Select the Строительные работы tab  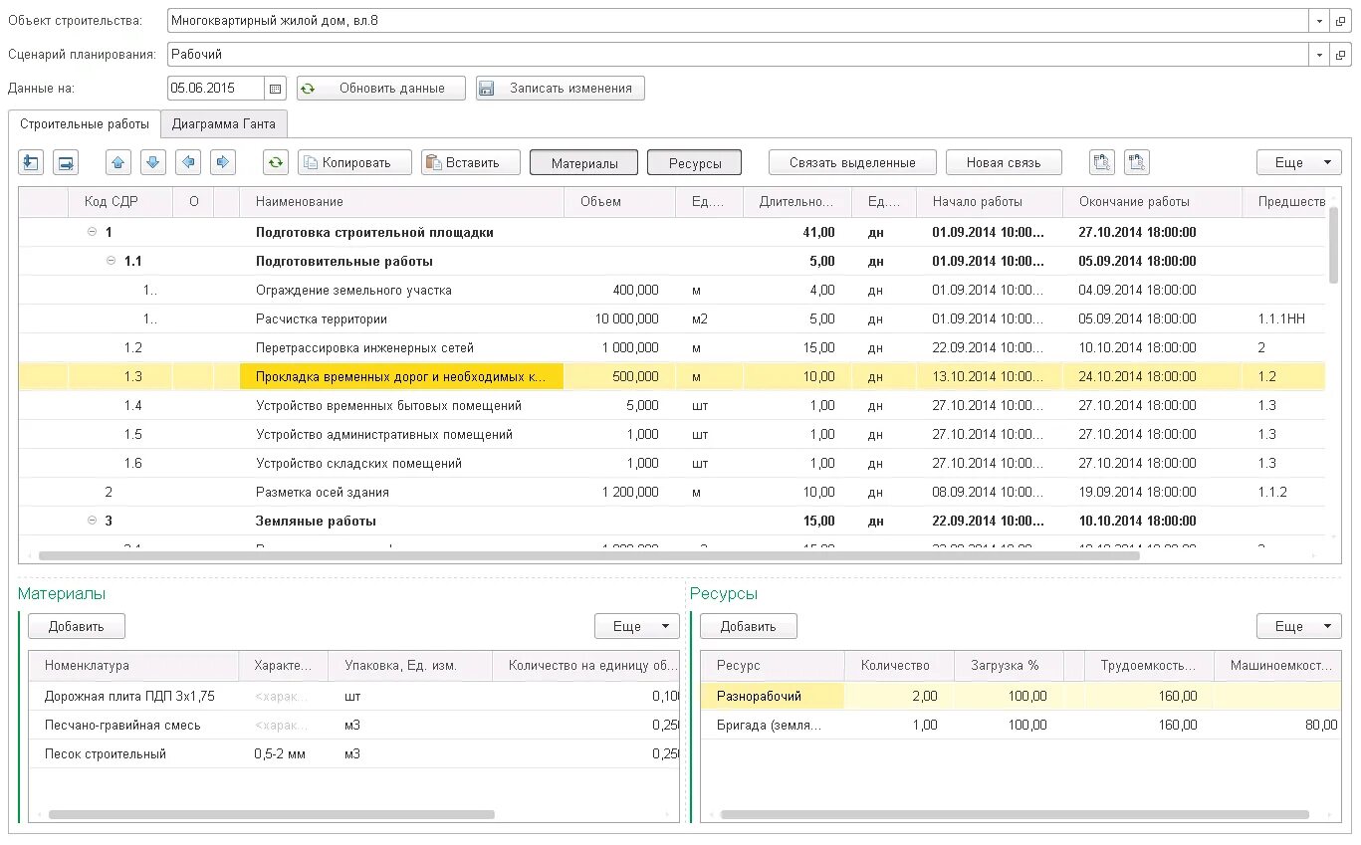click(85, 124)
